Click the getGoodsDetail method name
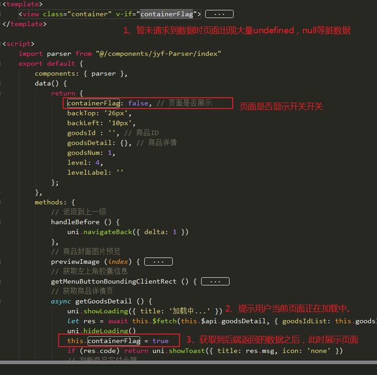This screenshot has height=375, width=377. click(x=104, y=302)
